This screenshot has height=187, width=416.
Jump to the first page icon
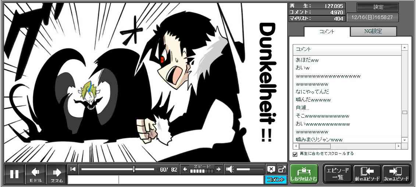tap(73, 169)
